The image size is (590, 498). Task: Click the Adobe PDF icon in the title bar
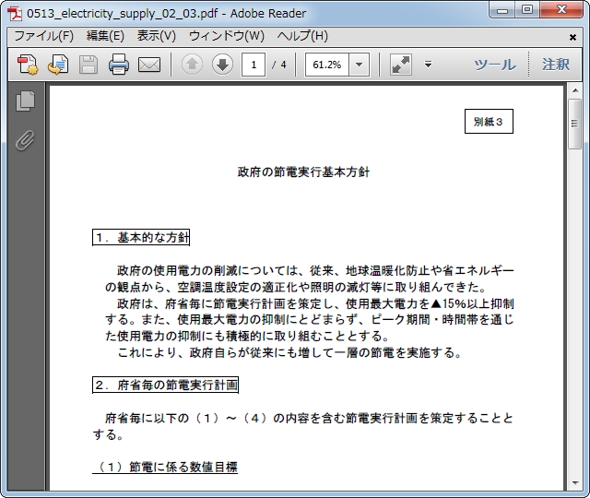pyautogui.click(x=15, y=14)
